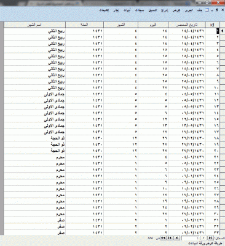Open the سجلات (Records) menu

click(140, 10)
